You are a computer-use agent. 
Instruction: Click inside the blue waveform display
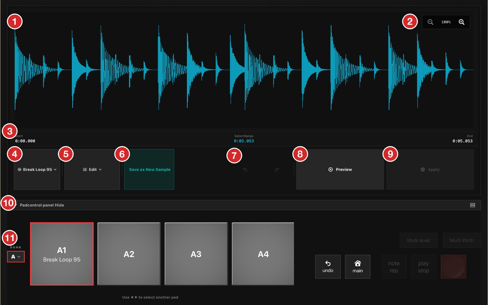244,70
